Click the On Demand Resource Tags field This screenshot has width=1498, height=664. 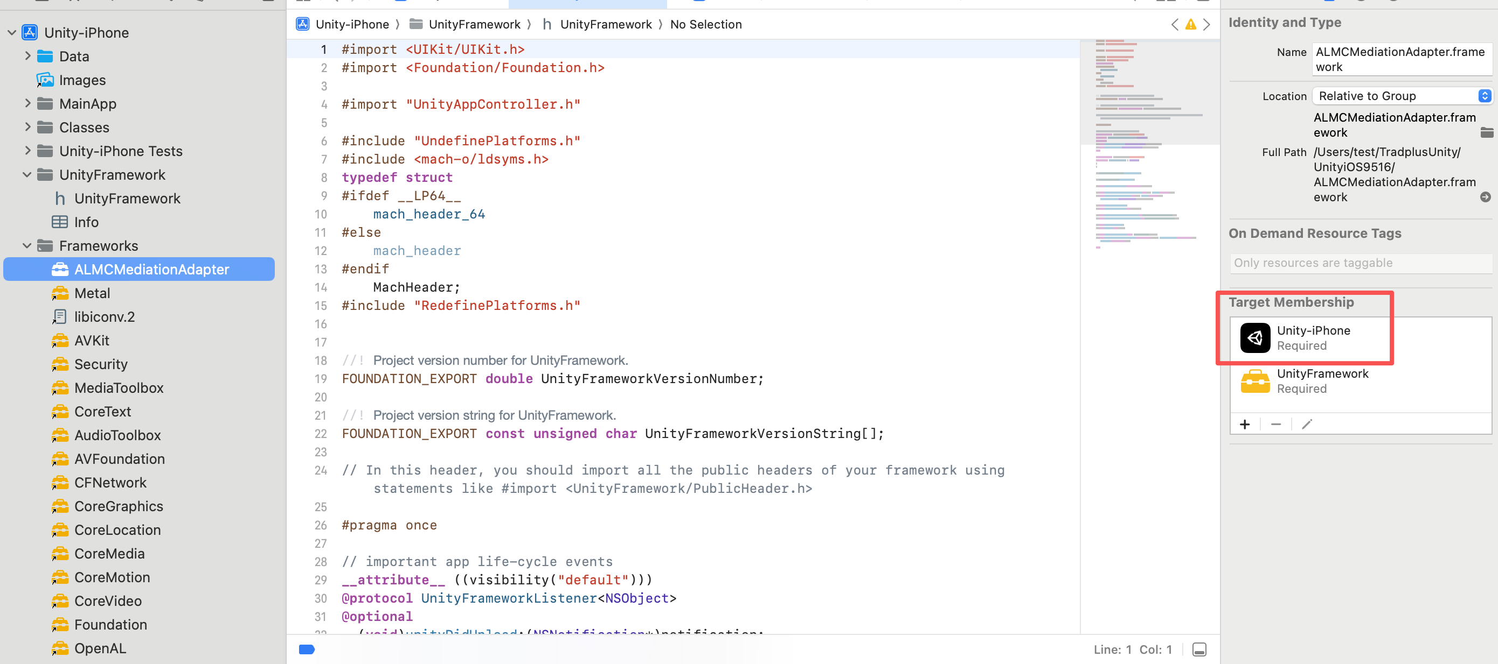pyautogui.click(x=1361, y=263)
